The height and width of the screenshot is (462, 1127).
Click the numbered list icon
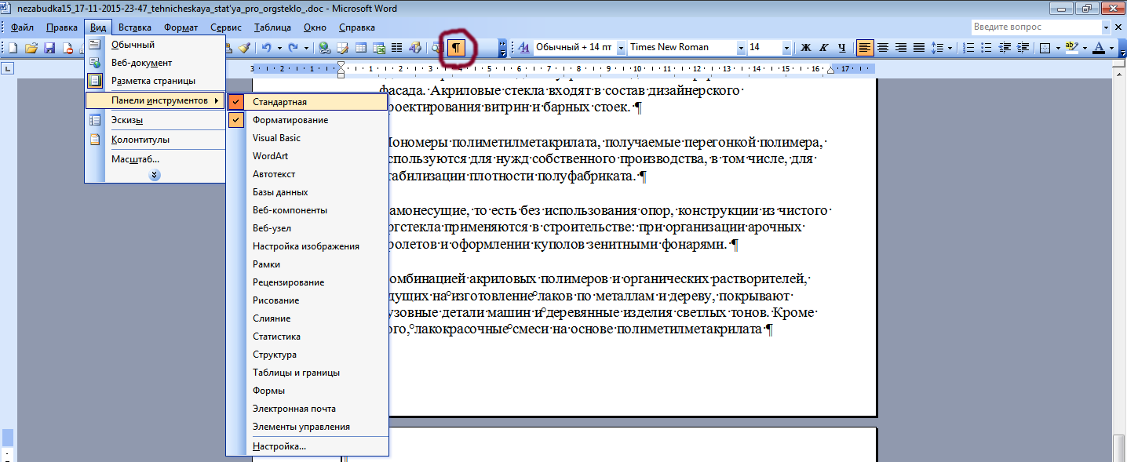(969, 48)
